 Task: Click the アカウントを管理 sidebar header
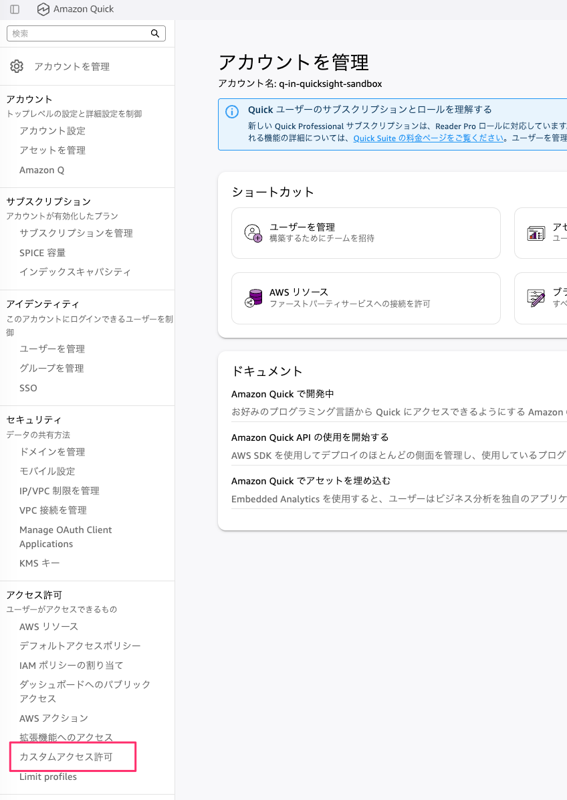[x=72, y=66]
